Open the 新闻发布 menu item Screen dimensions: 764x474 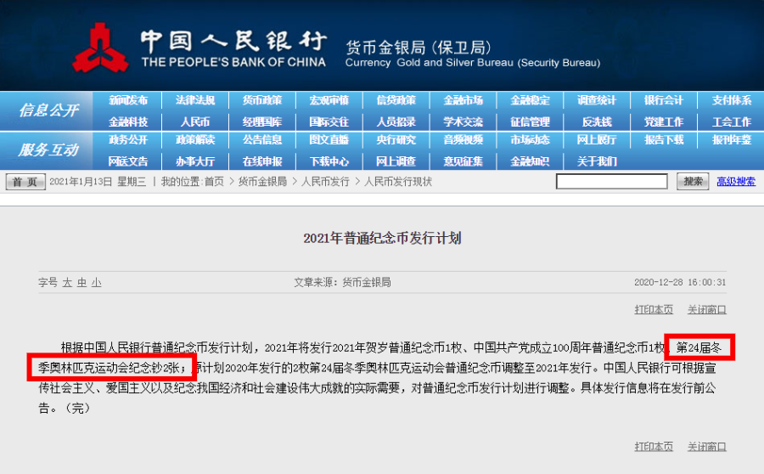click(128, 100)
